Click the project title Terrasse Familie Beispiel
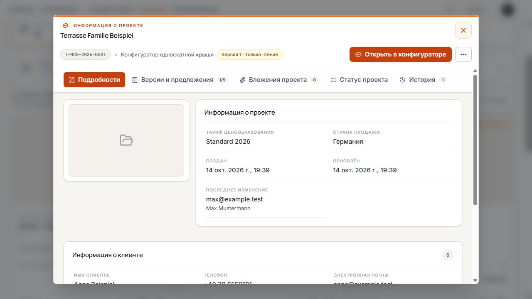Viewport: 532px width, 299px height. point(97,36)
